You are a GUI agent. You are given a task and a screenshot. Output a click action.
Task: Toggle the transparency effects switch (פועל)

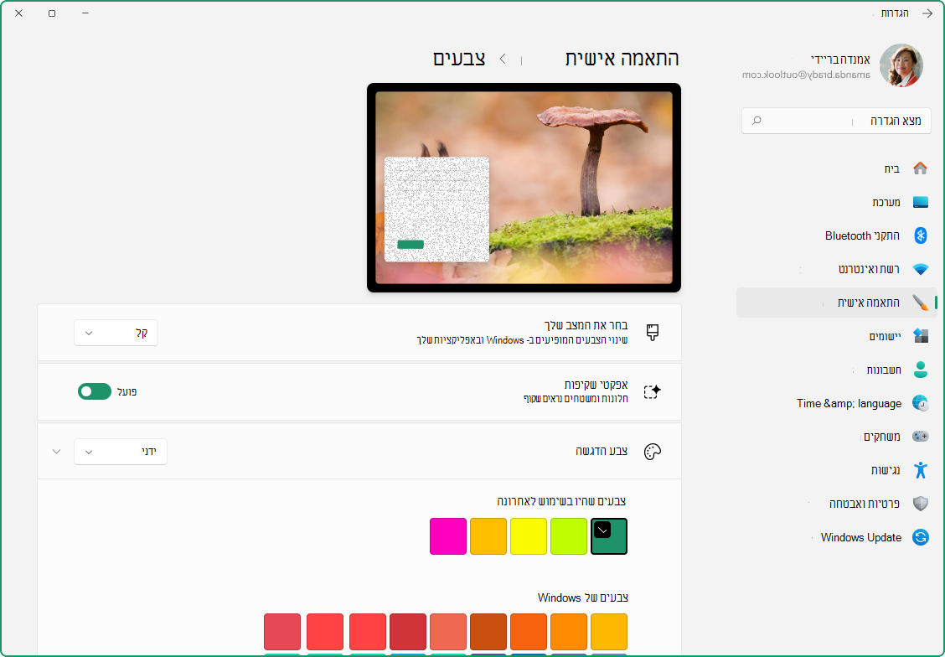point(95,392)
